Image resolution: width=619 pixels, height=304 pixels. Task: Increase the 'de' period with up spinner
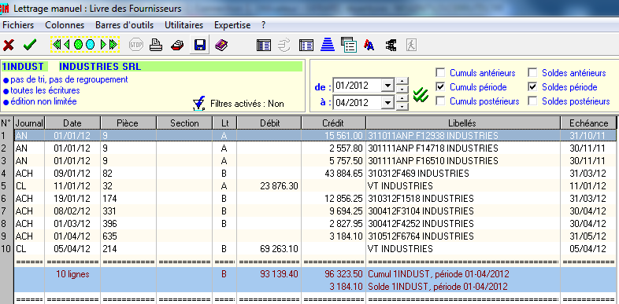pyautogui.click(x=402, y=82)
